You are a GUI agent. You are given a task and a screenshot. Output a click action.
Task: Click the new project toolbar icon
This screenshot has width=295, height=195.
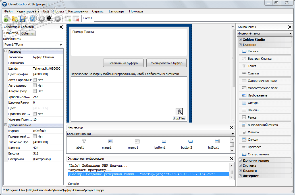pos(7,19)
